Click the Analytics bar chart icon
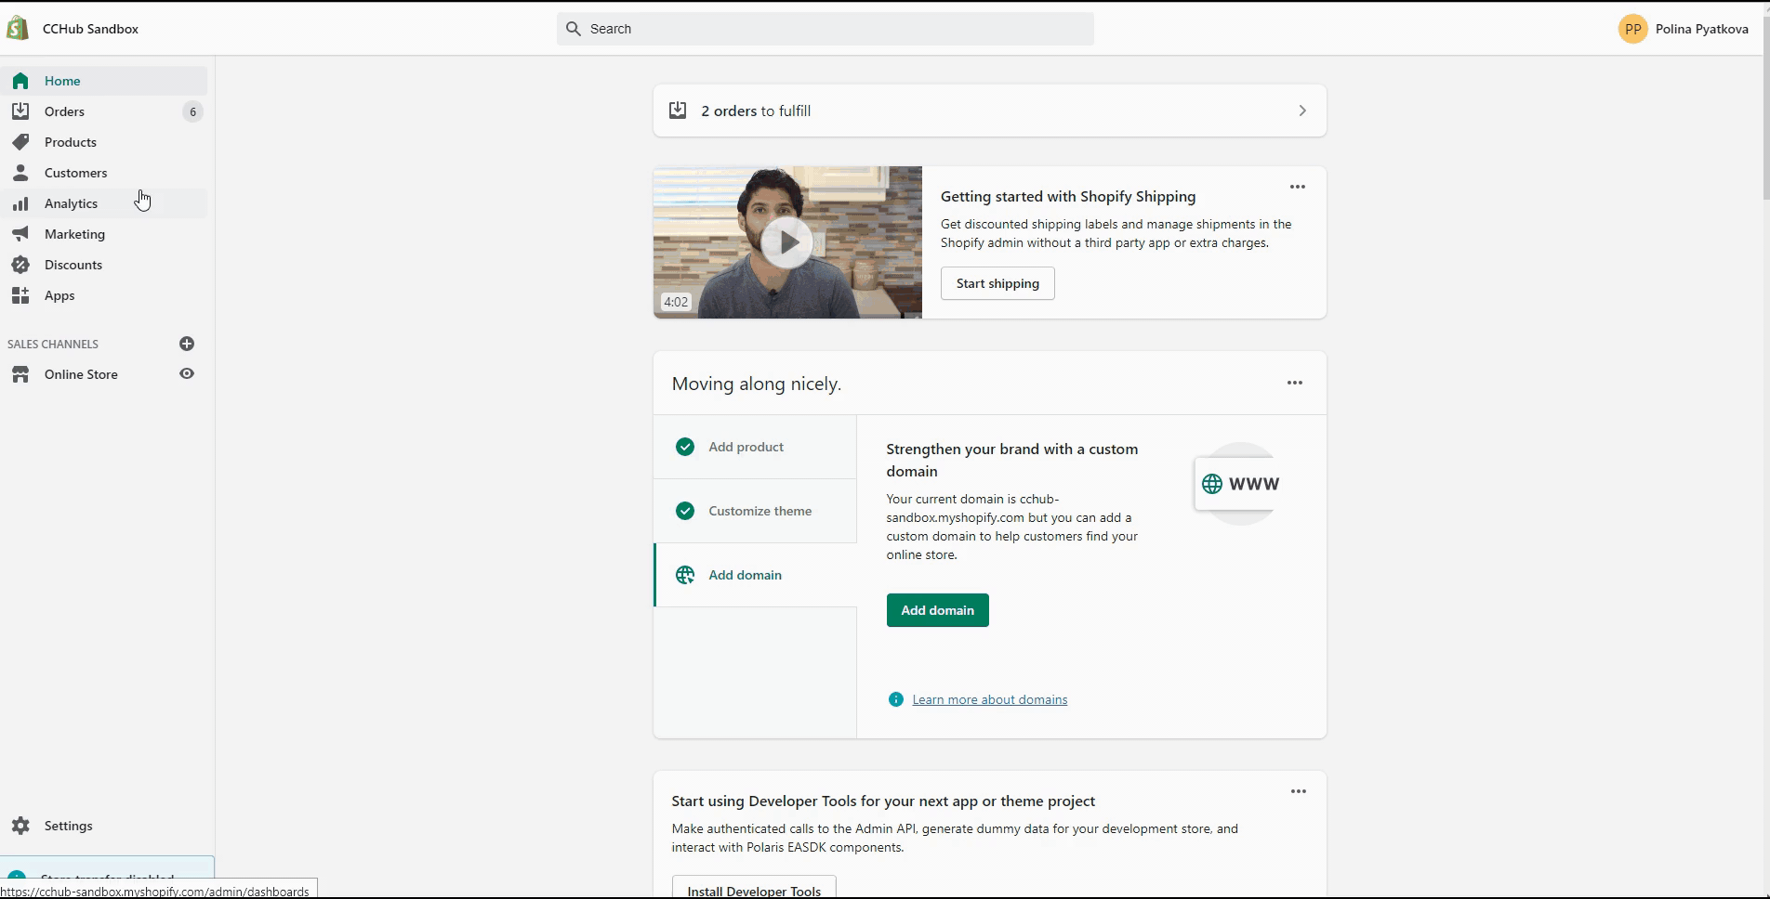Viewport: 1770px width, 899px height. coord(20,203)
